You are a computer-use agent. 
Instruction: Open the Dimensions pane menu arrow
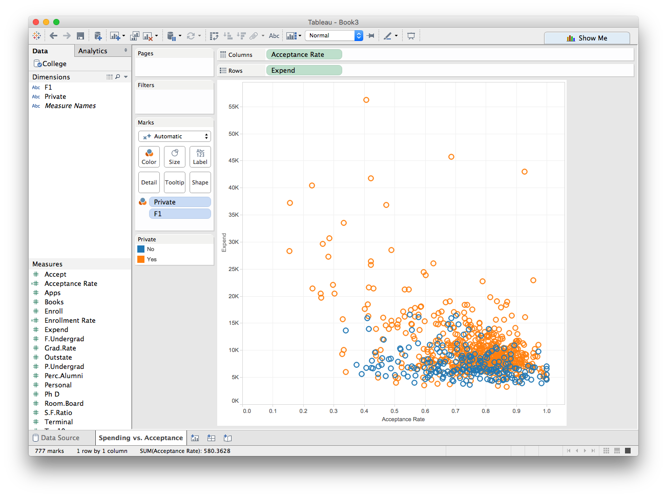pos(126,77)
